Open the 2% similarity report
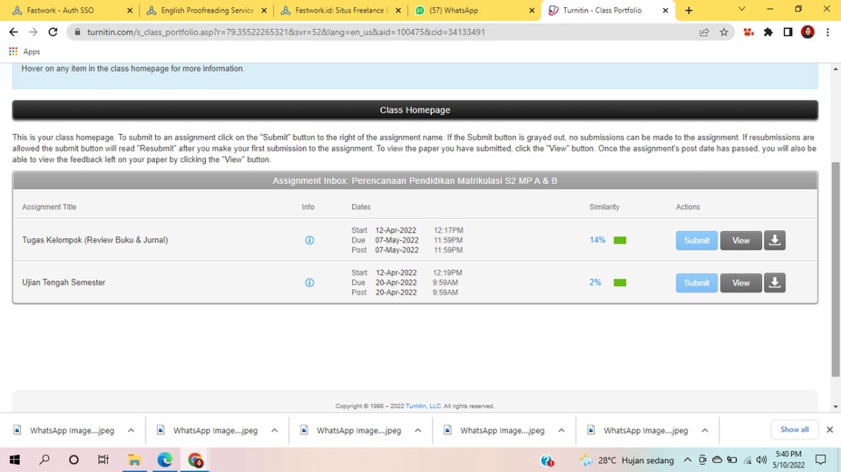Screen dimensions: 841x472 pos(596,283)
